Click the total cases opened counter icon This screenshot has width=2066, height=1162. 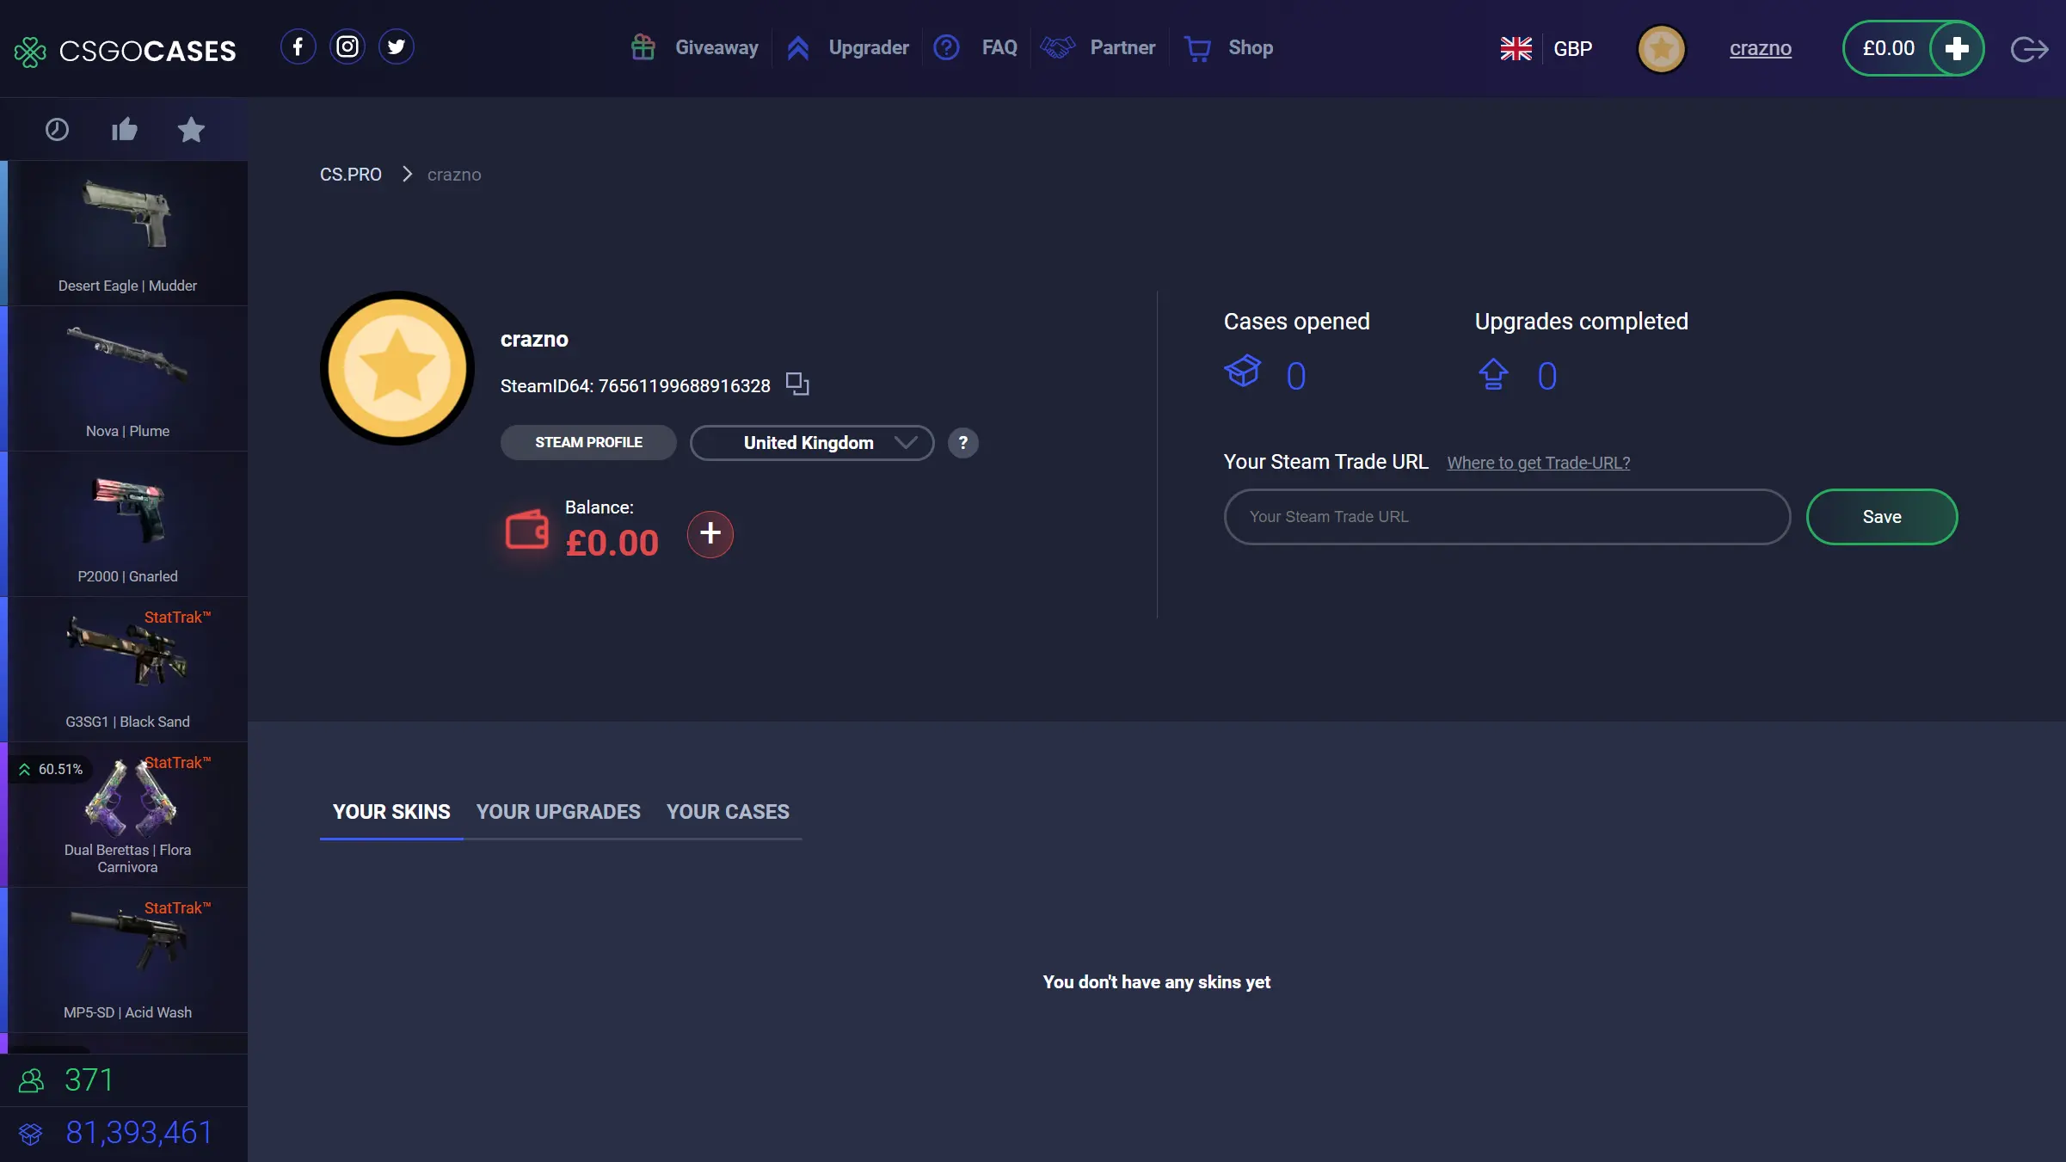click(x=31, y=1134)
